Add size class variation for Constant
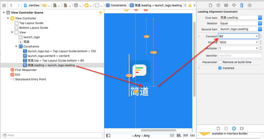Viewport: 264px width, 139px height. pyautogui.click(x=199, y=36)
